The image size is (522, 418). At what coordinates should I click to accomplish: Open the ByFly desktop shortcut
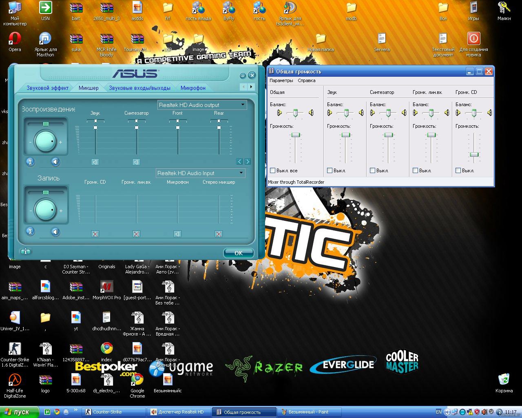(x=229, y=11)
